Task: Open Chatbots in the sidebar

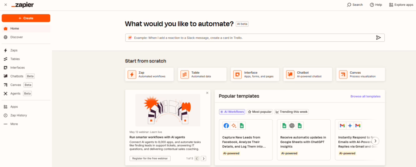Action: point(26,76)
